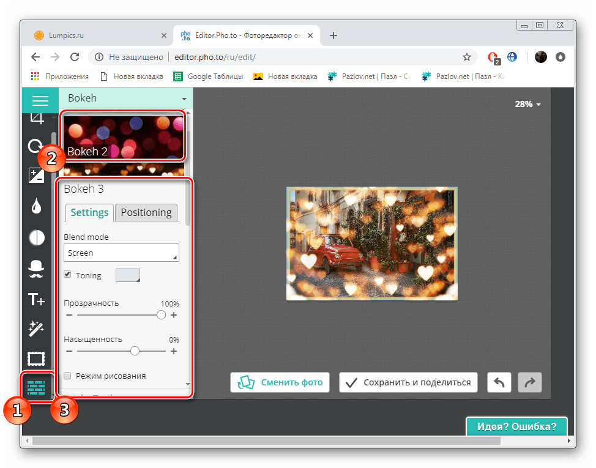Screen dimensions: 596x468
Task: Go back in browser history
Action: (x=35, y=57)
